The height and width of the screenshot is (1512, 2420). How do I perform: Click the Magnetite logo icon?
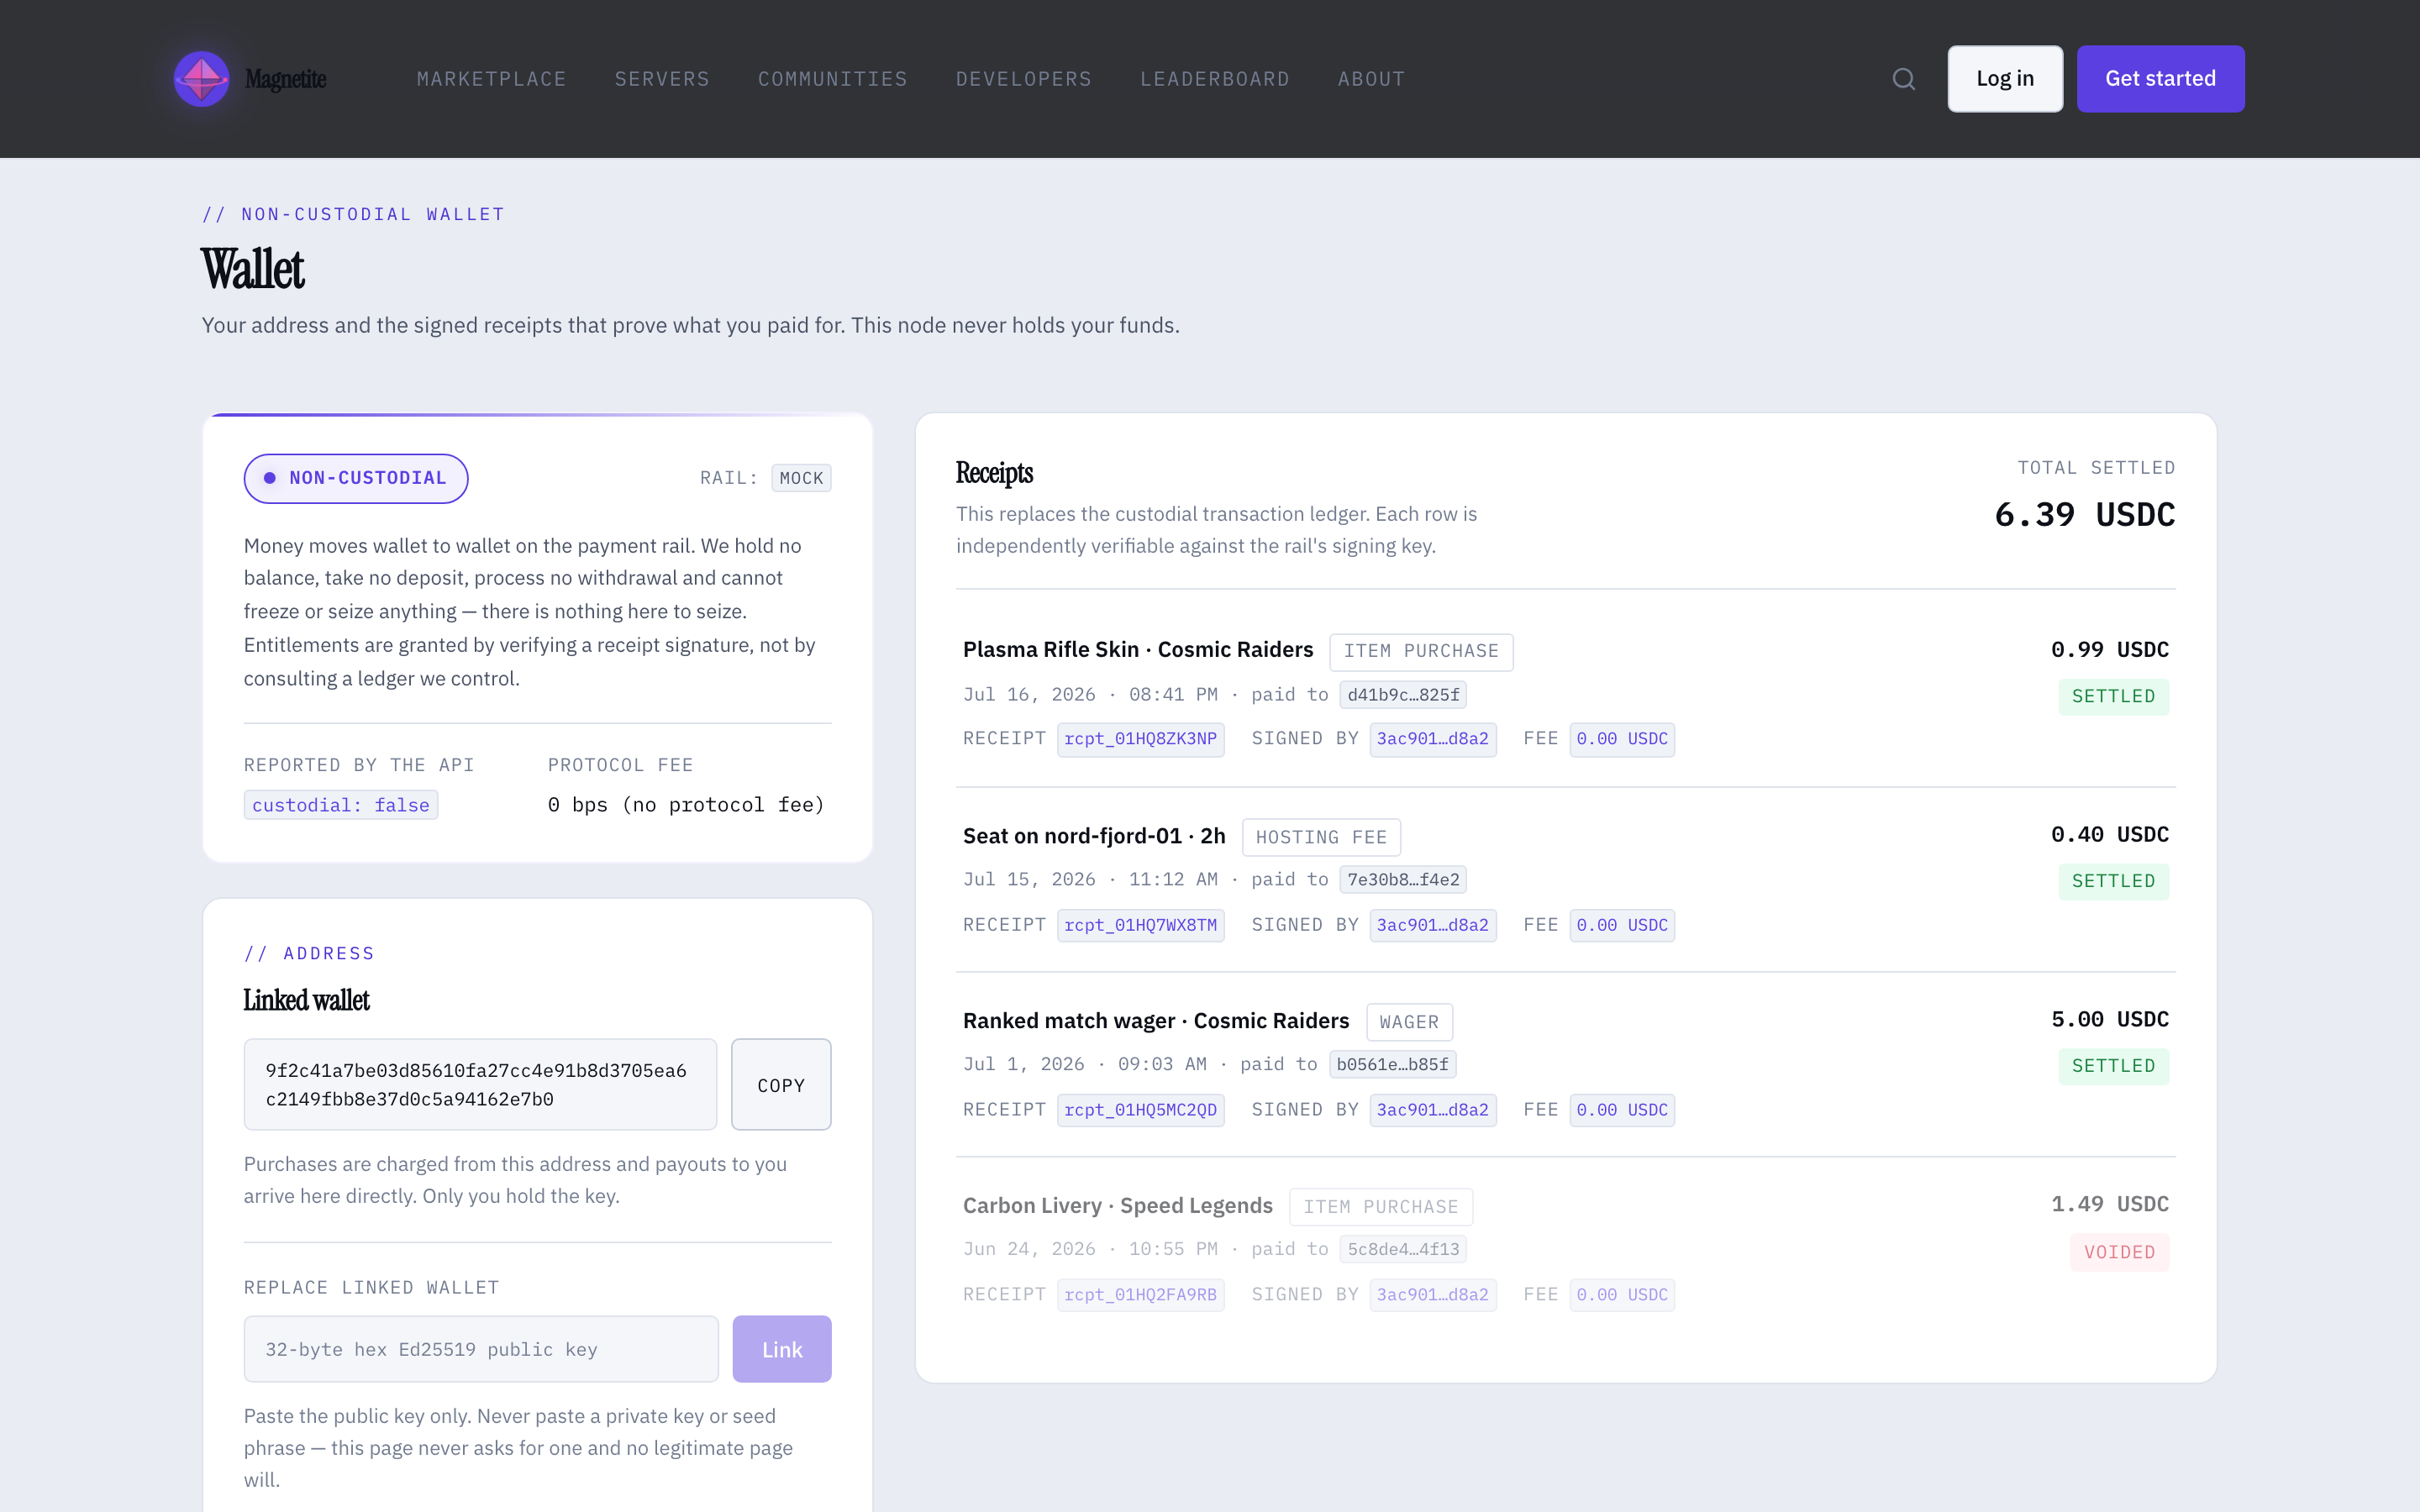(202, 79)
